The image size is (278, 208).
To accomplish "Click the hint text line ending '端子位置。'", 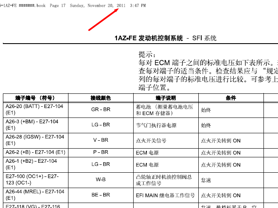I will point(155,87).
